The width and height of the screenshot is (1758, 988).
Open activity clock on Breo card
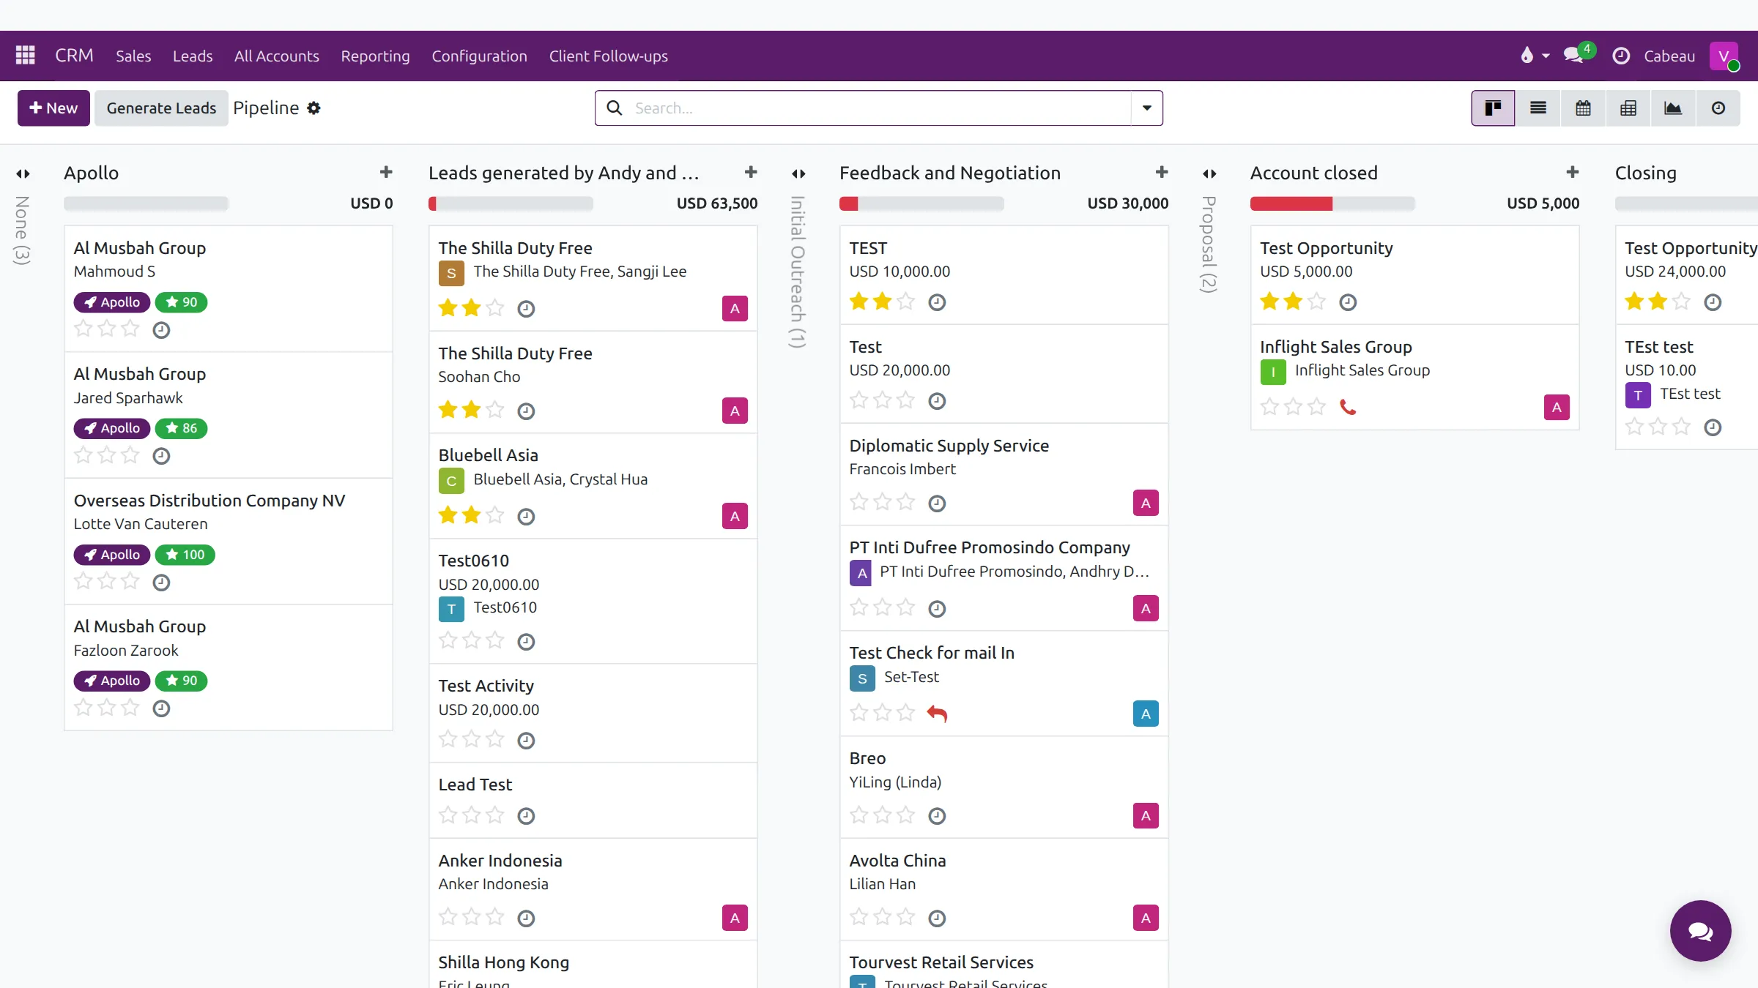(937, 816)
